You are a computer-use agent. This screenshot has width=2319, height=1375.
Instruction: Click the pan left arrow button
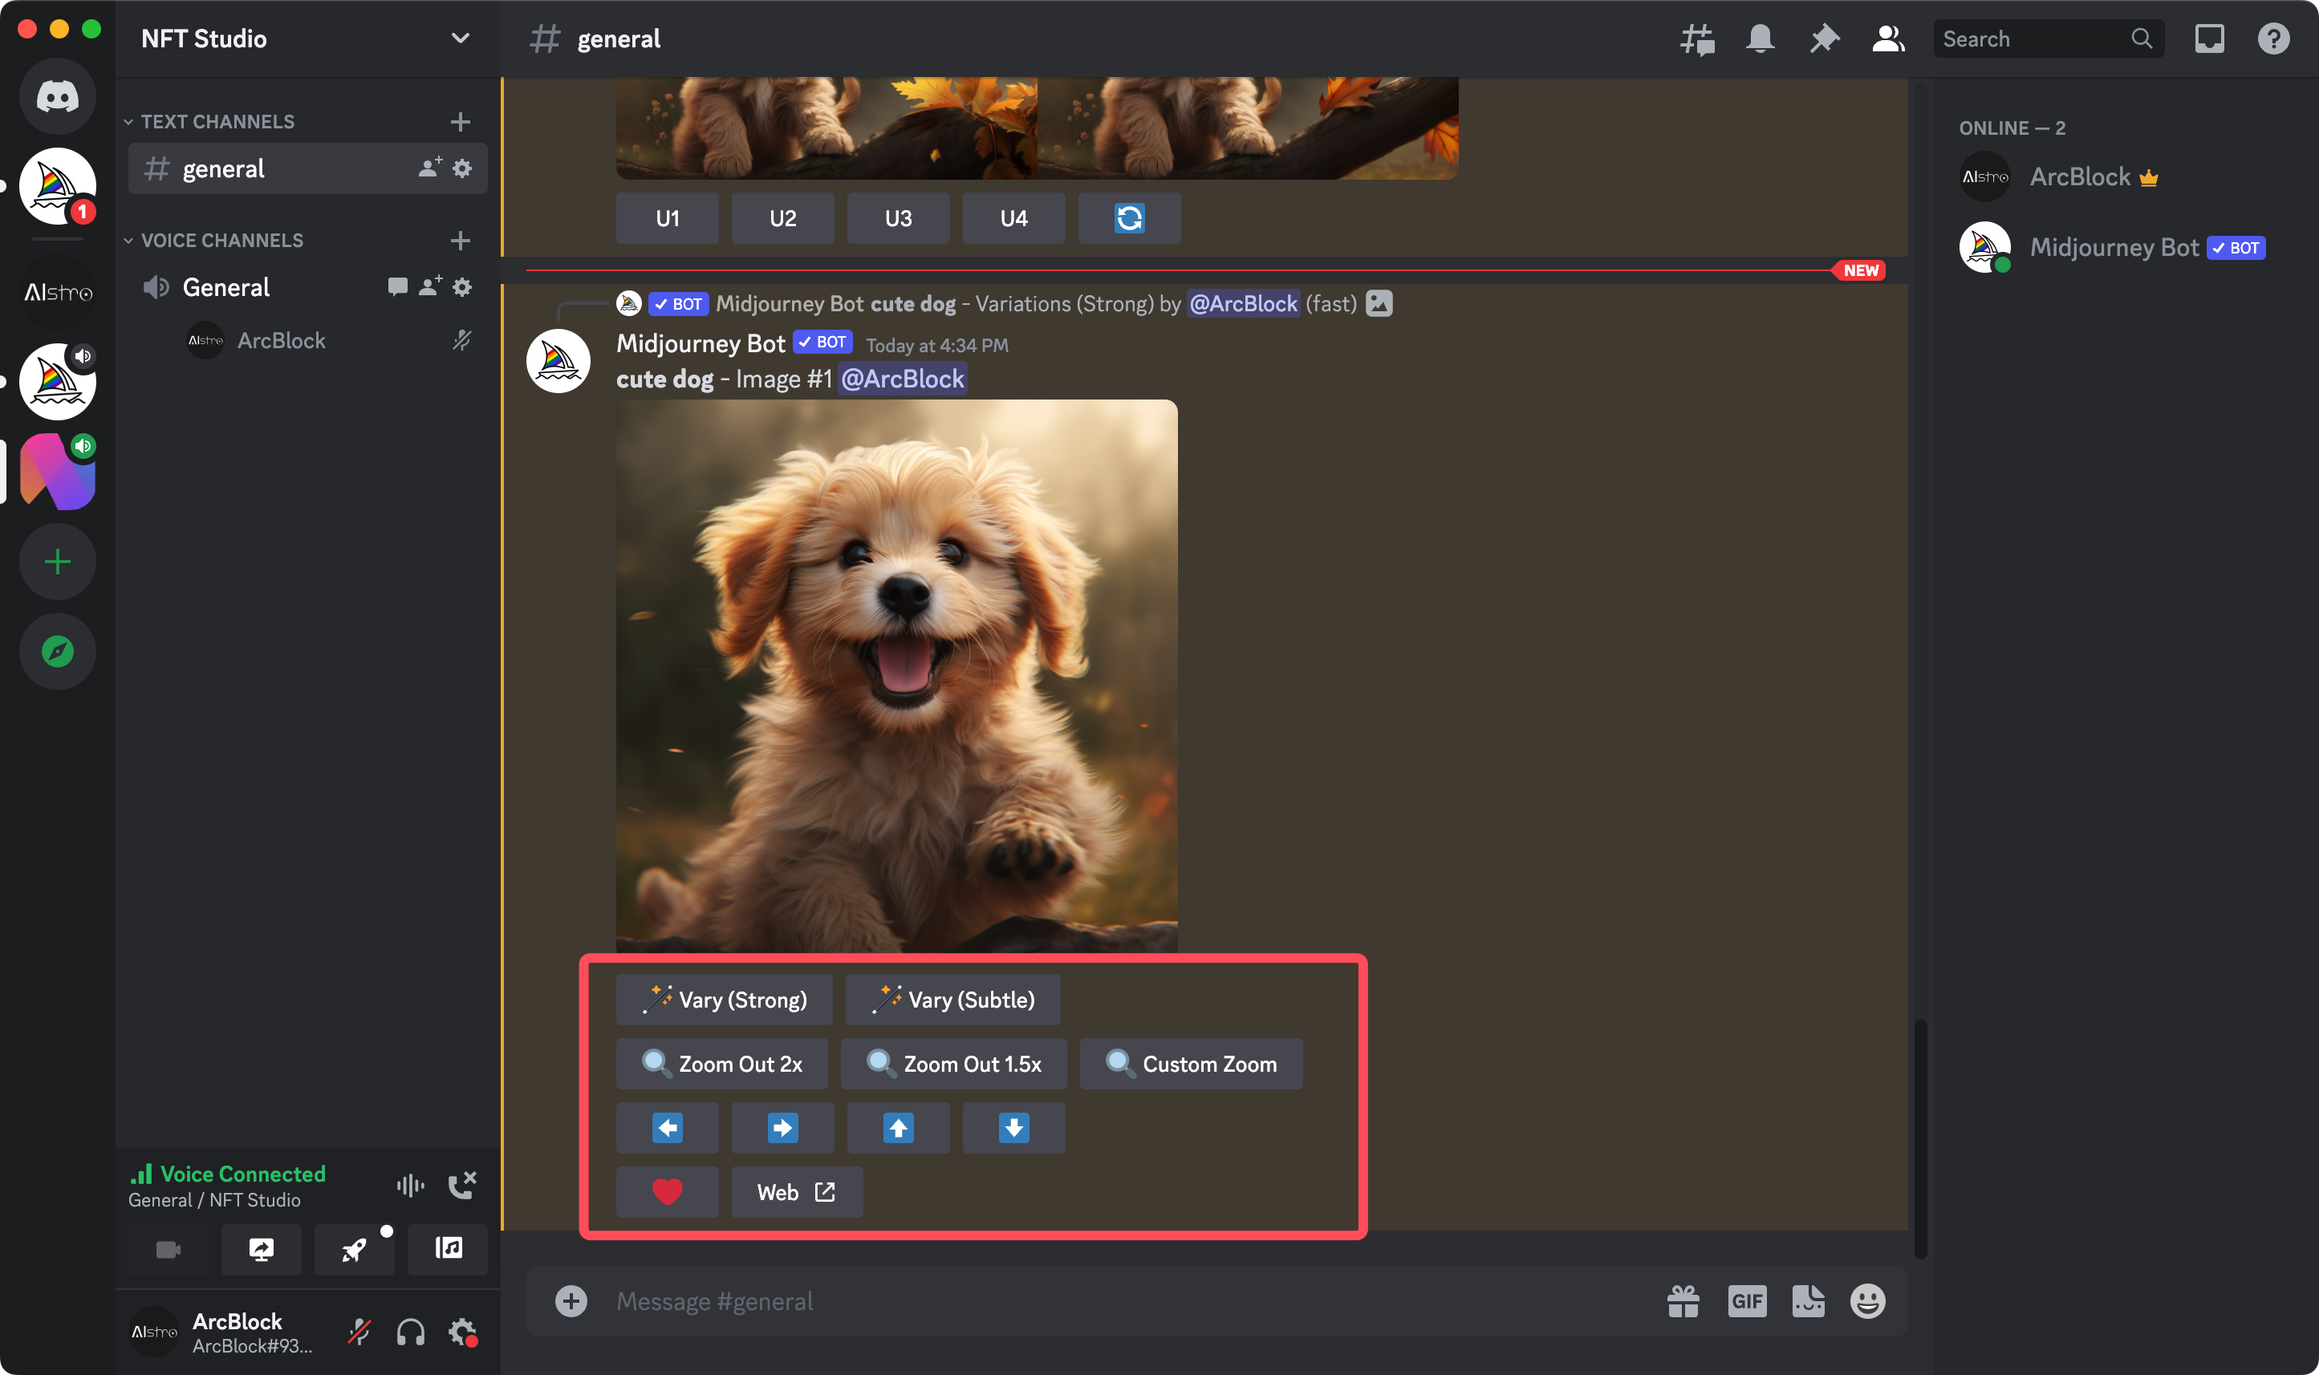pos(667,1128)
